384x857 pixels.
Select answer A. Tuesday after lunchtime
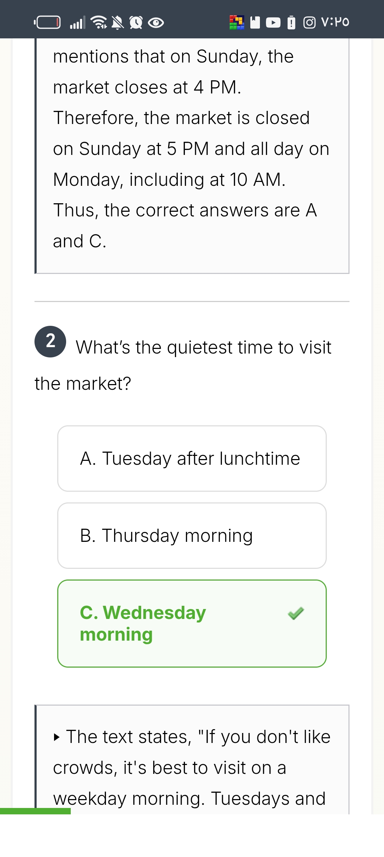(192, 458)
